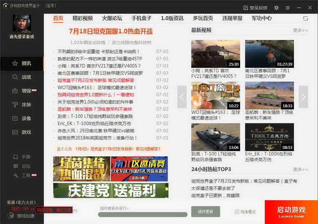
Task: Click the 联通 (北方大区) server label
Action: click(21, 202)
